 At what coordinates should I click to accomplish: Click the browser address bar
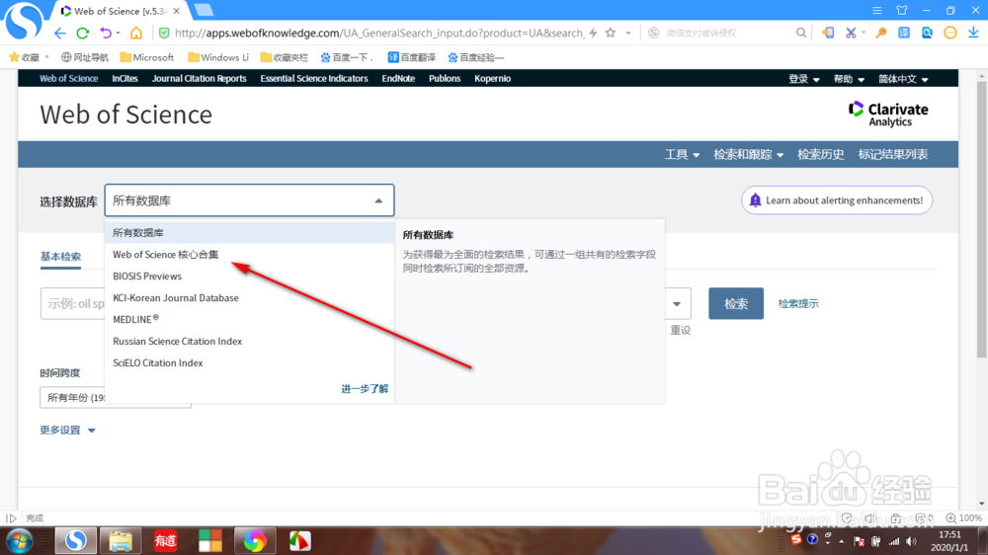pos(378,33)
